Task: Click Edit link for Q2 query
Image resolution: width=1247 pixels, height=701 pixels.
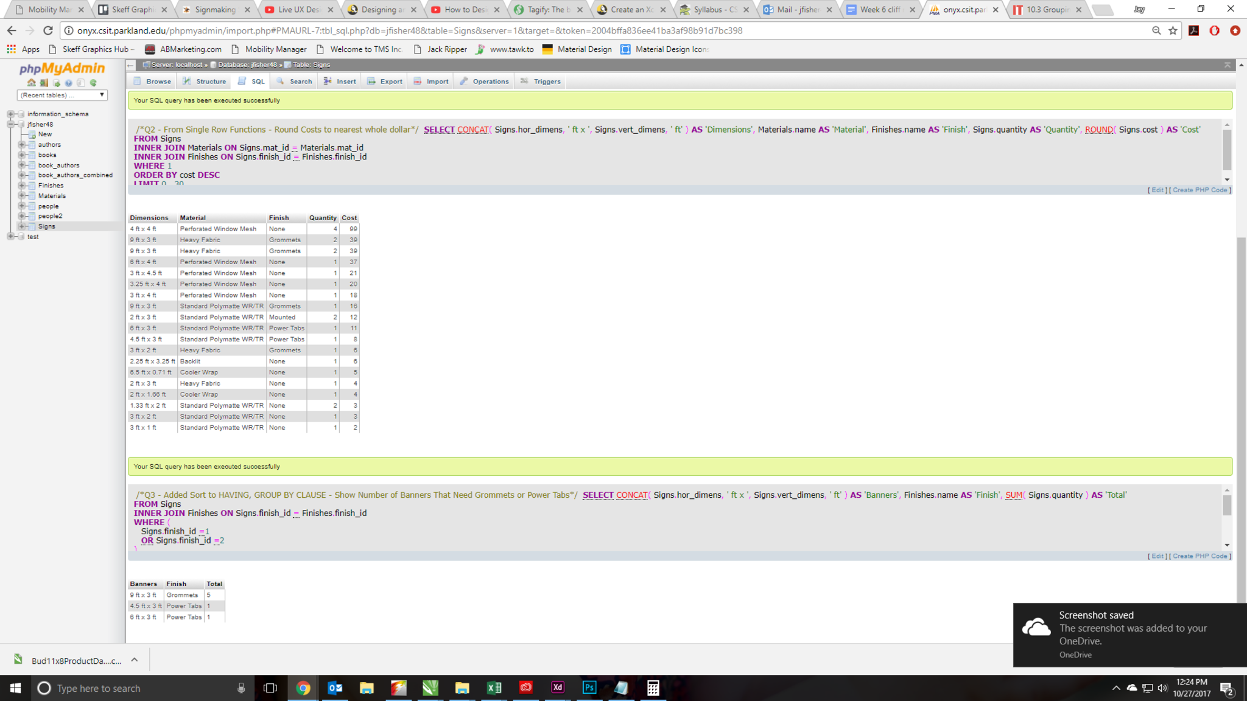Action: [x=1157, y=190]
